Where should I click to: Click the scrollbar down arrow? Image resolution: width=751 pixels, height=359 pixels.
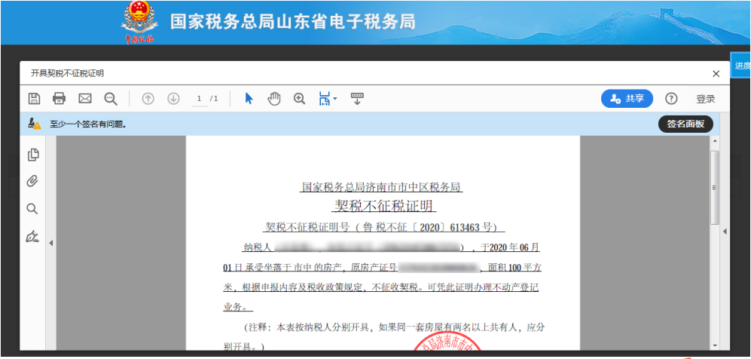(715, 345)
